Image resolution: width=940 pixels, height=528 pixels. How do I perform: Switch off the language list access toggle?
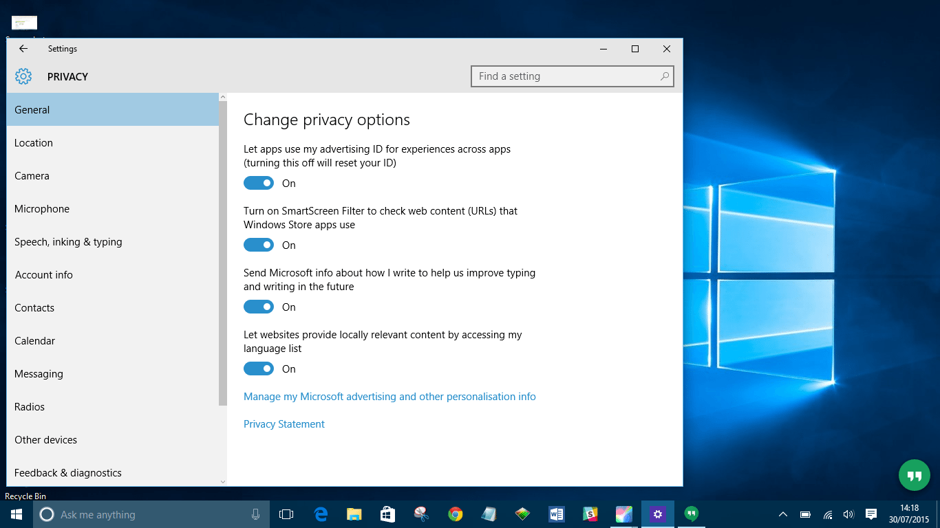pos(259,368)
